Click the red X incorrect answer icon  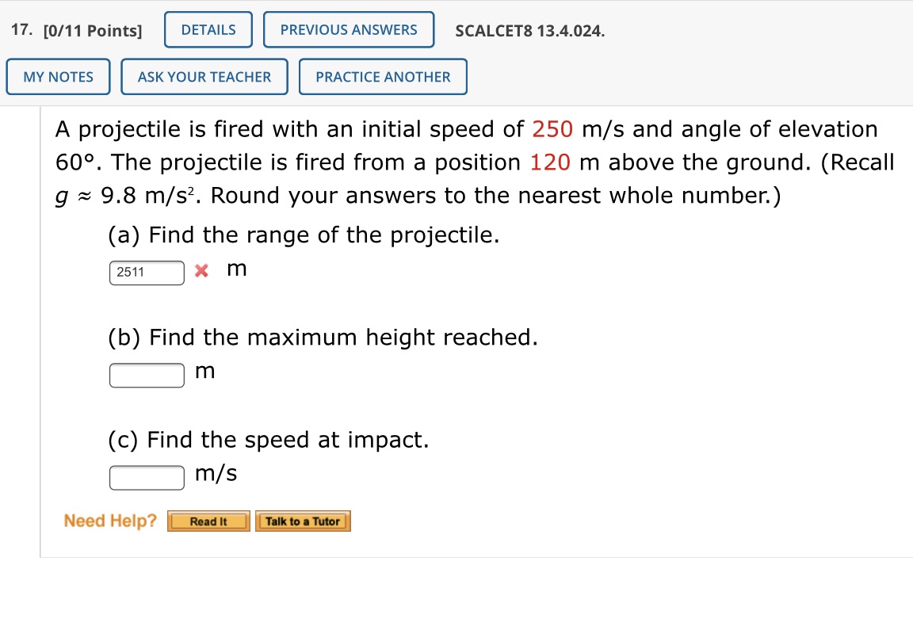201,270
